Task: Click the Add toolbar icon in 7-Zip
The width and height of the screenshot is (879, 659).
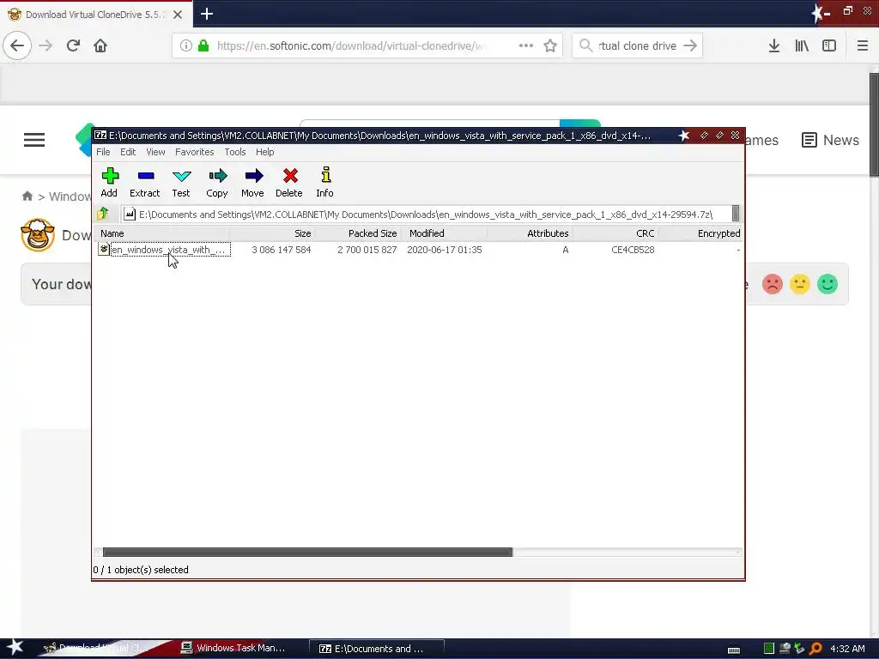Action: (x=109, y=182)
